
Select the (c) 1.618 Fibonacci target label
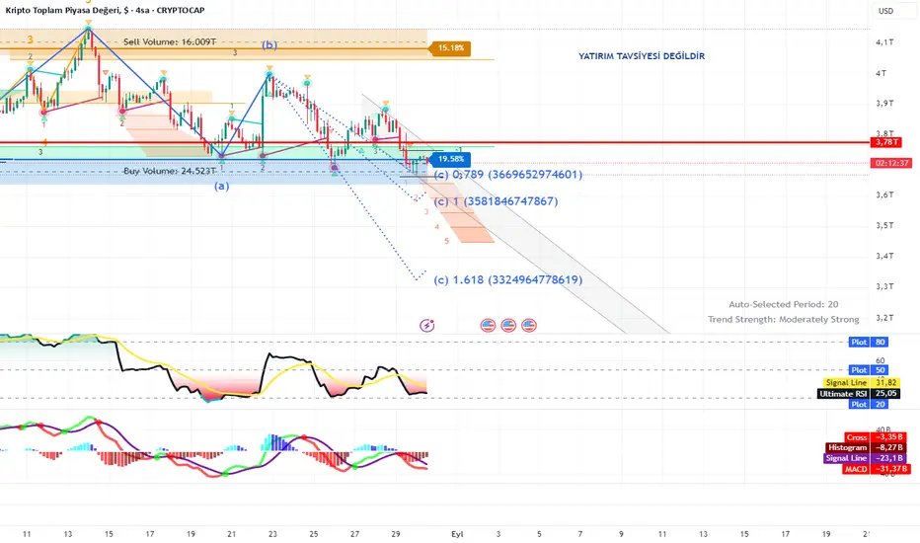coord(508,280)
